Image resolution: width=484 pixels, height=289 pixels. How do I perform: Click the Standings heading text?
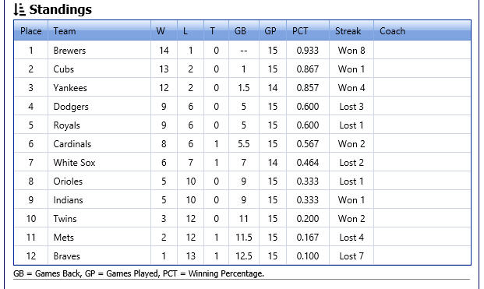(x=61, y=9)
